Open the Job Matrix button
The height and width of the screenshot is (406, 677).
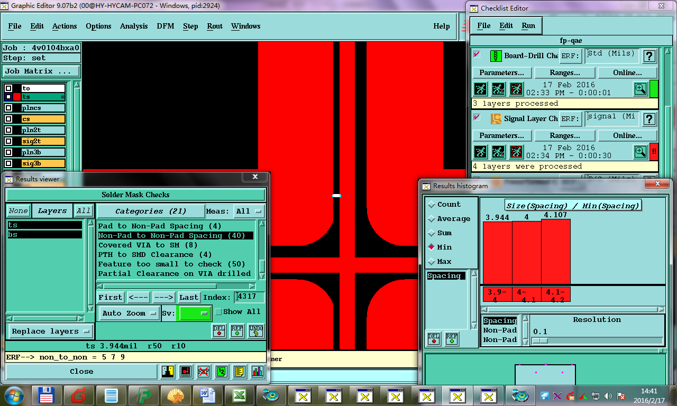click(x=41, y=71)
